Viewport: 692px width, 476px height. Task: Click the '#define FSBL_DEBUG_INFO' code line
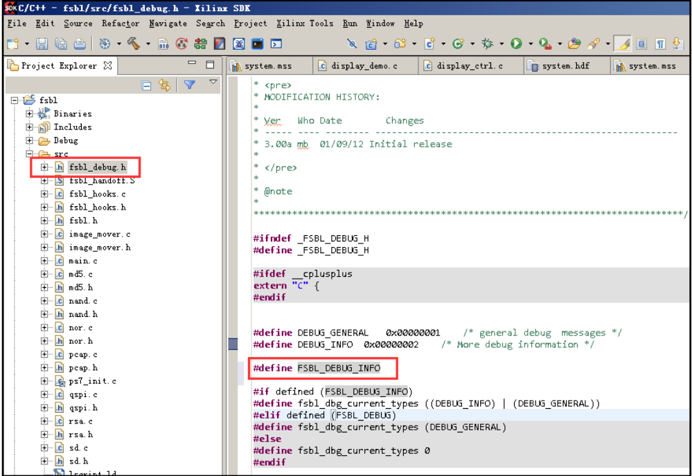point(317,368)
